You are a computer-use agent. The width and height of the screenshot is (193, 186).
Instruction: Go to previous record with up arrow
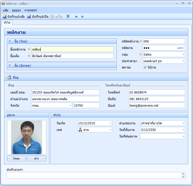tap(76, 16)
